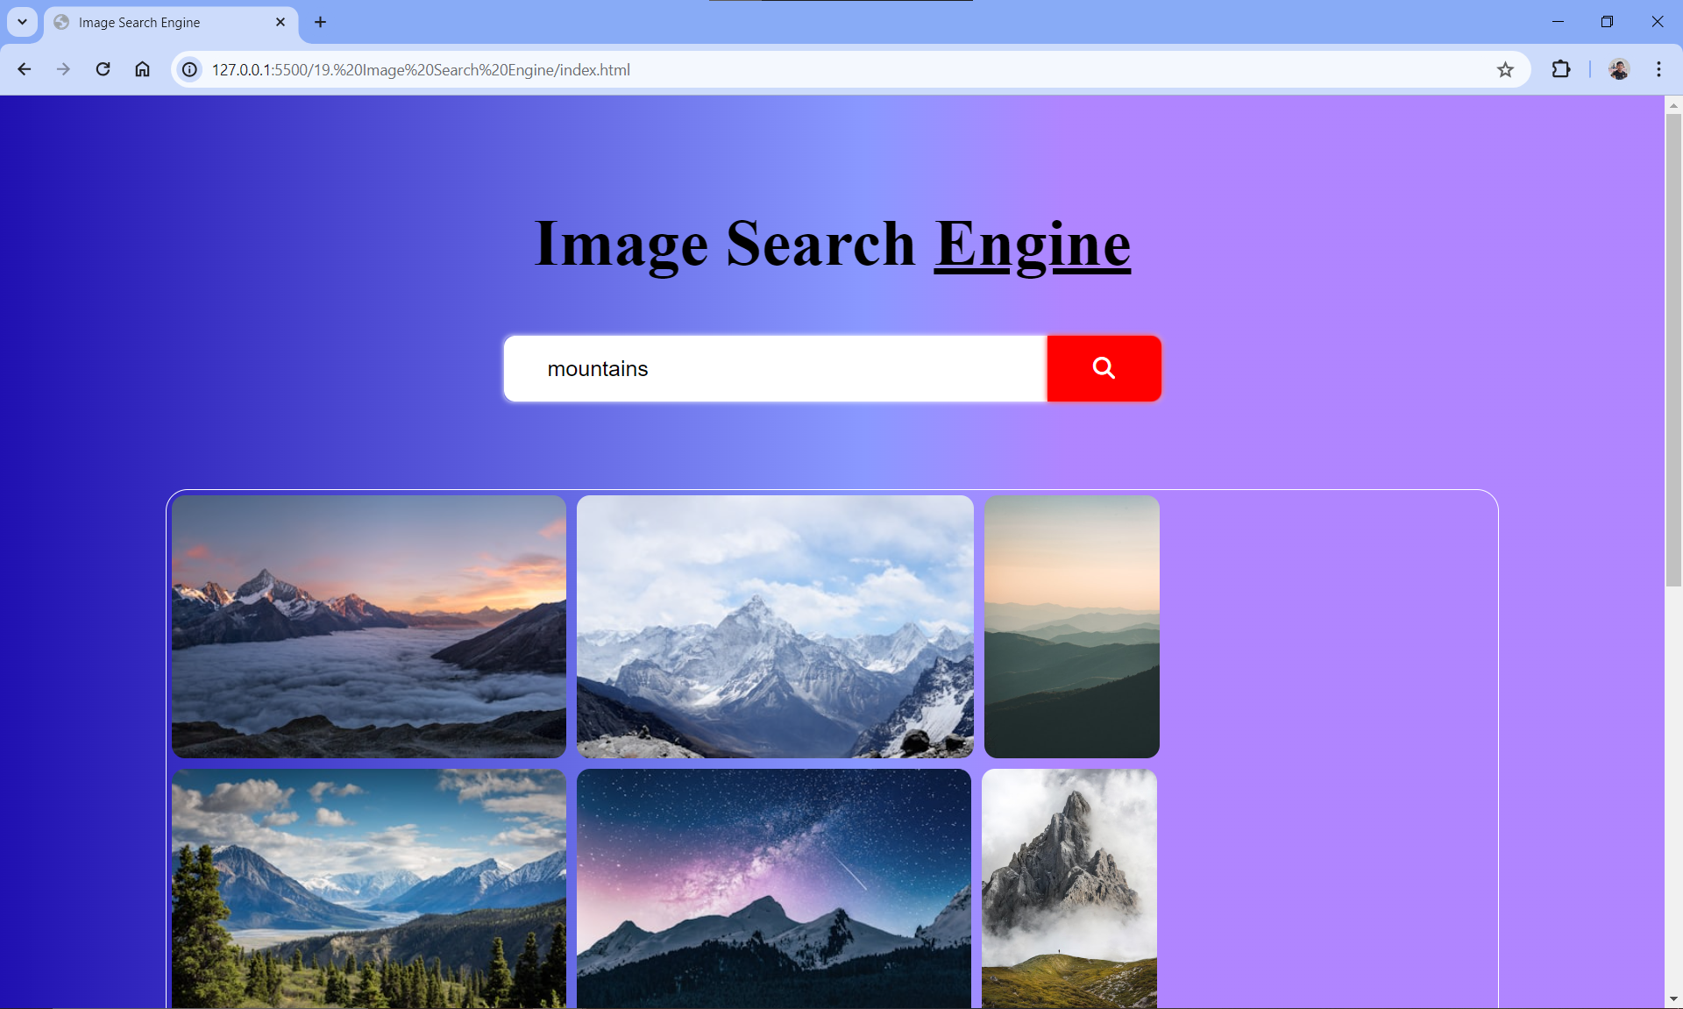1683x1009 pixels.
Task: Open the rocky peak in fog image
Action: point(1069,888)
